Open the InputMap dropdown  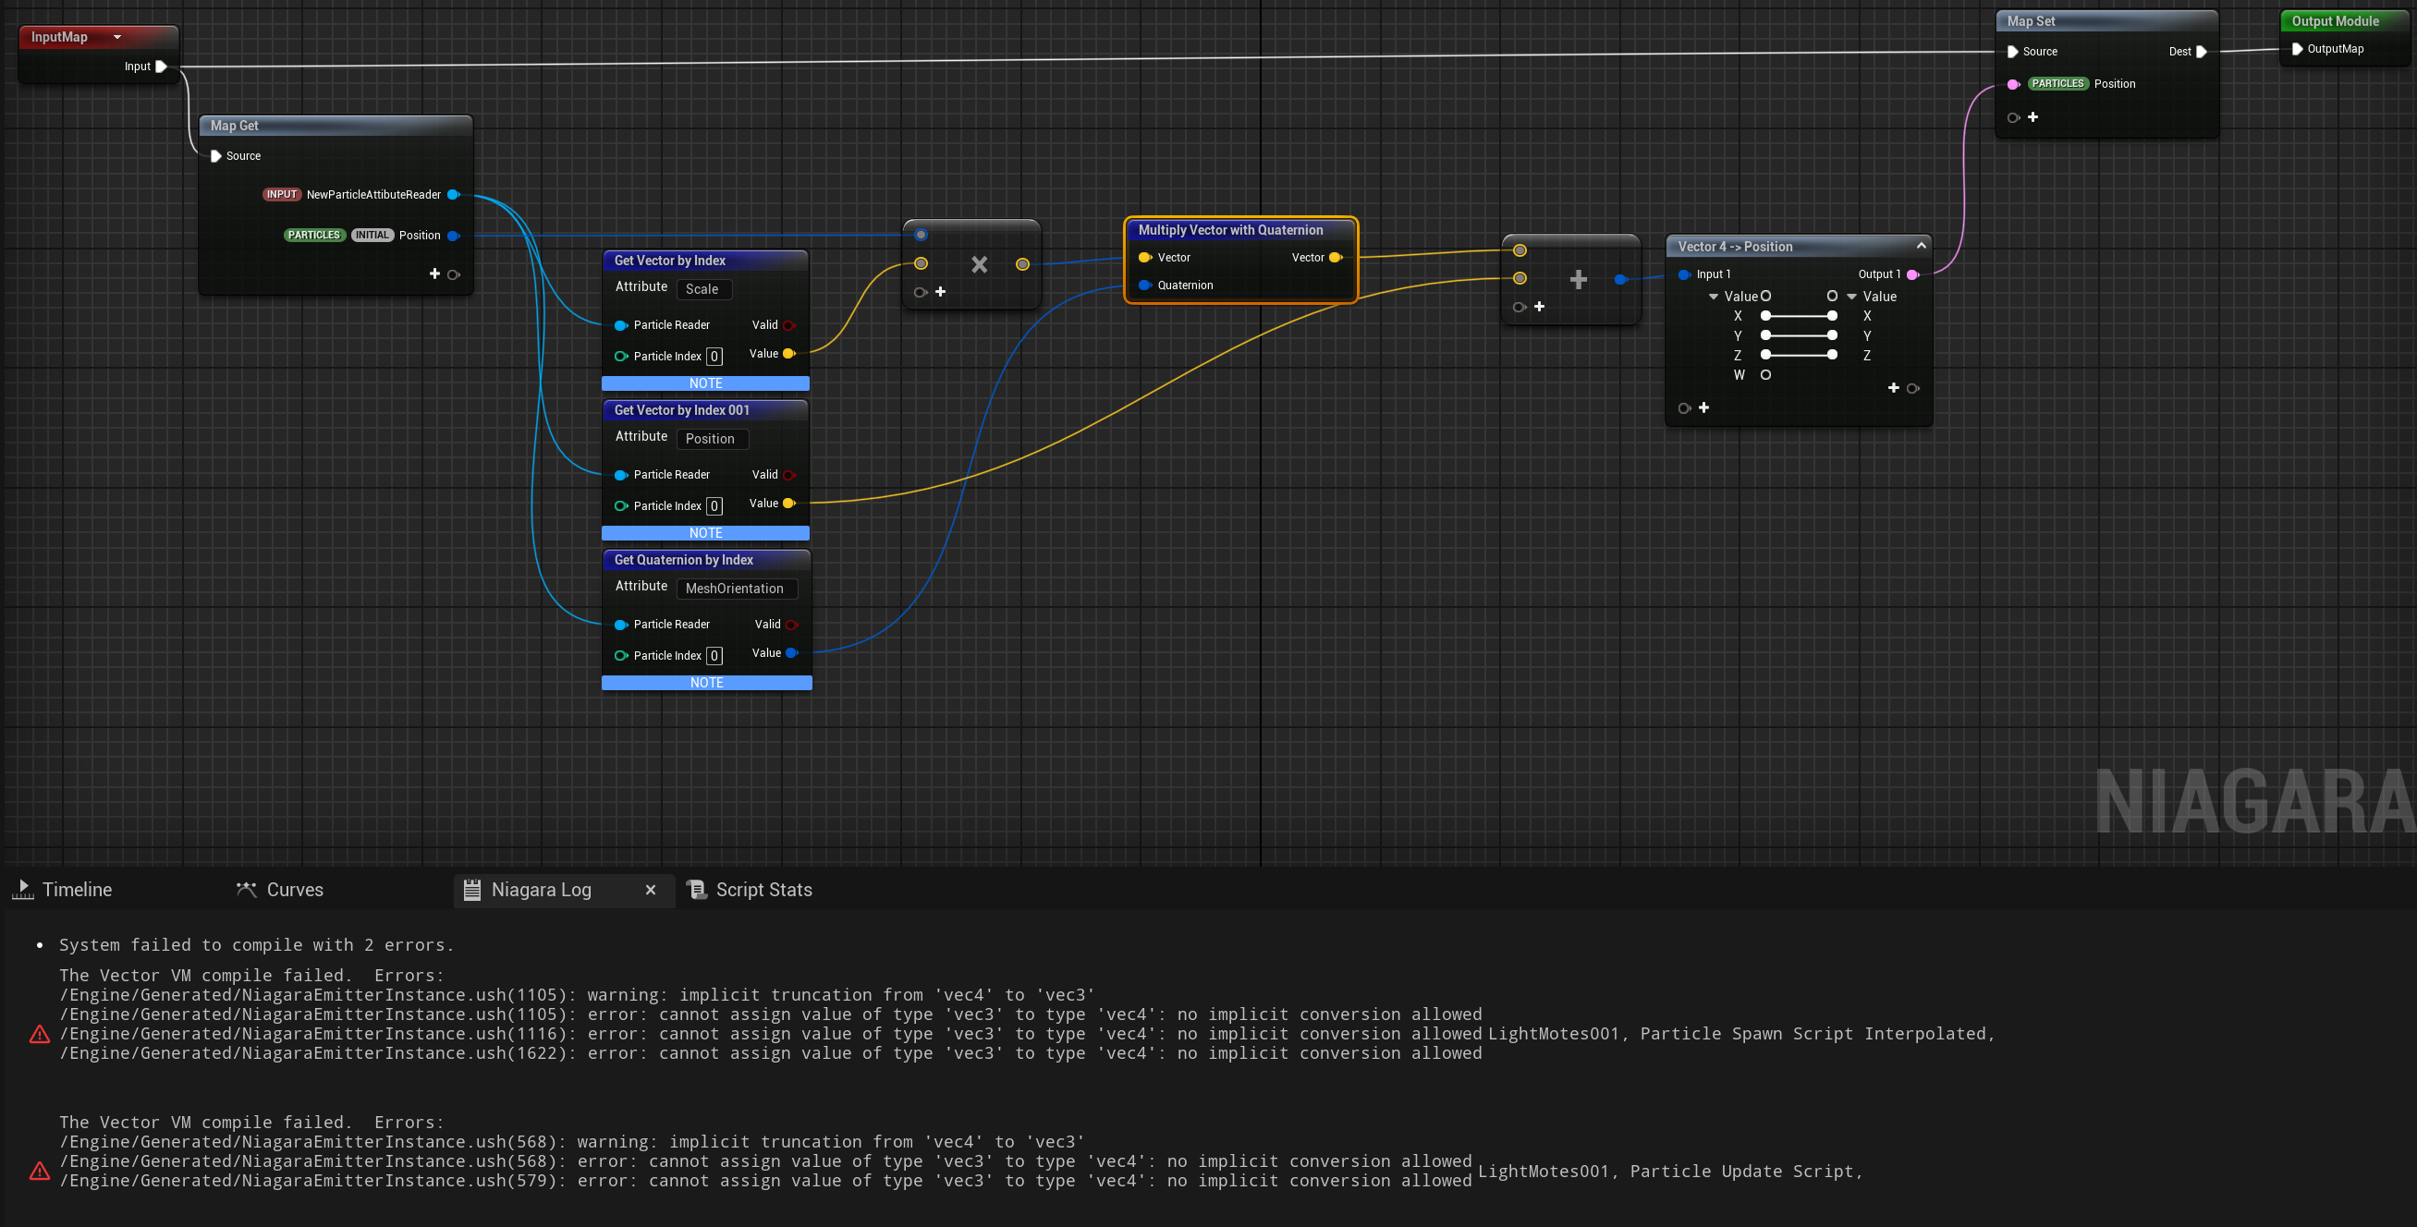[116, 37]
